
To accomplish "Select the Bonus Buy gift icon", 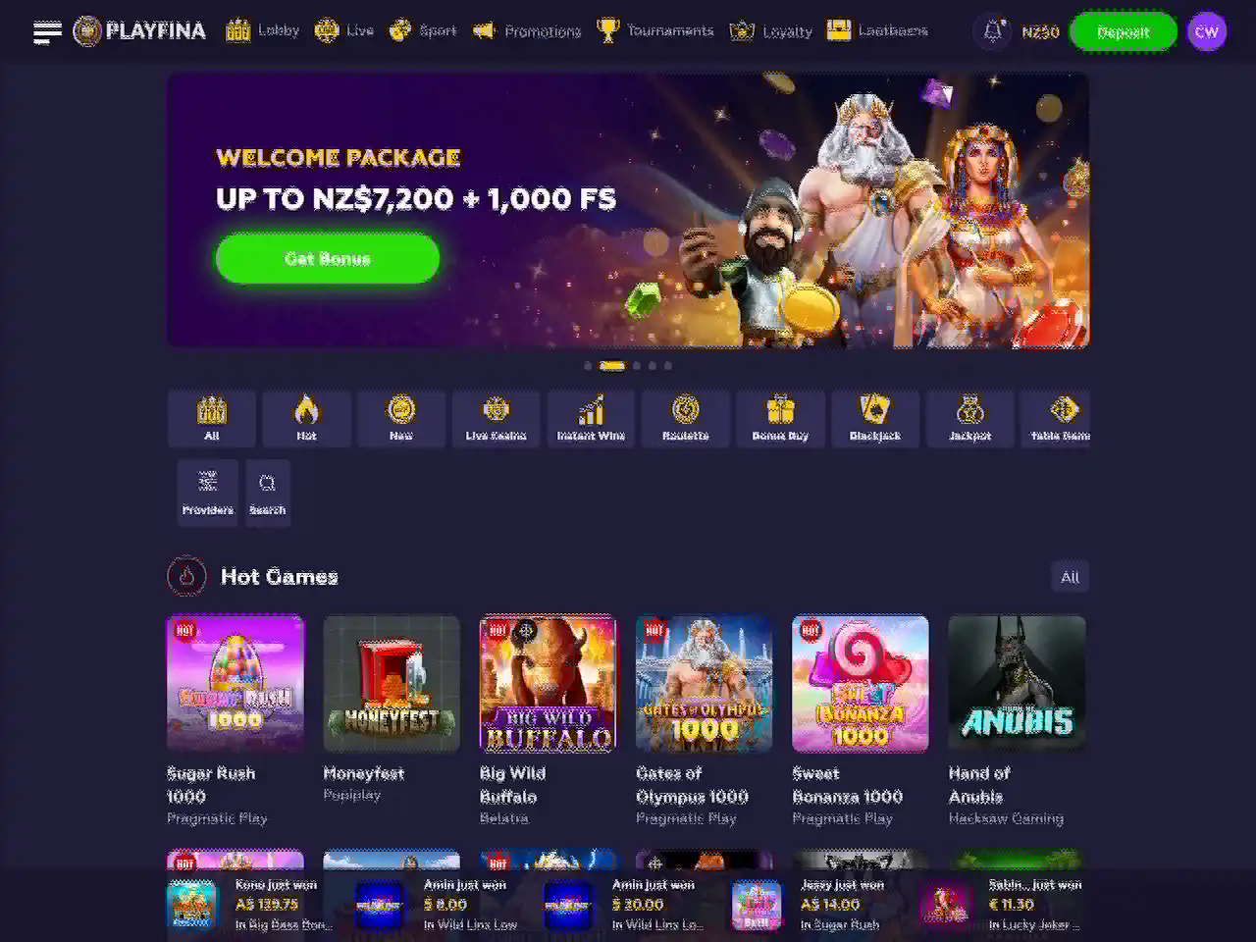I will click(x=780, y=408).
